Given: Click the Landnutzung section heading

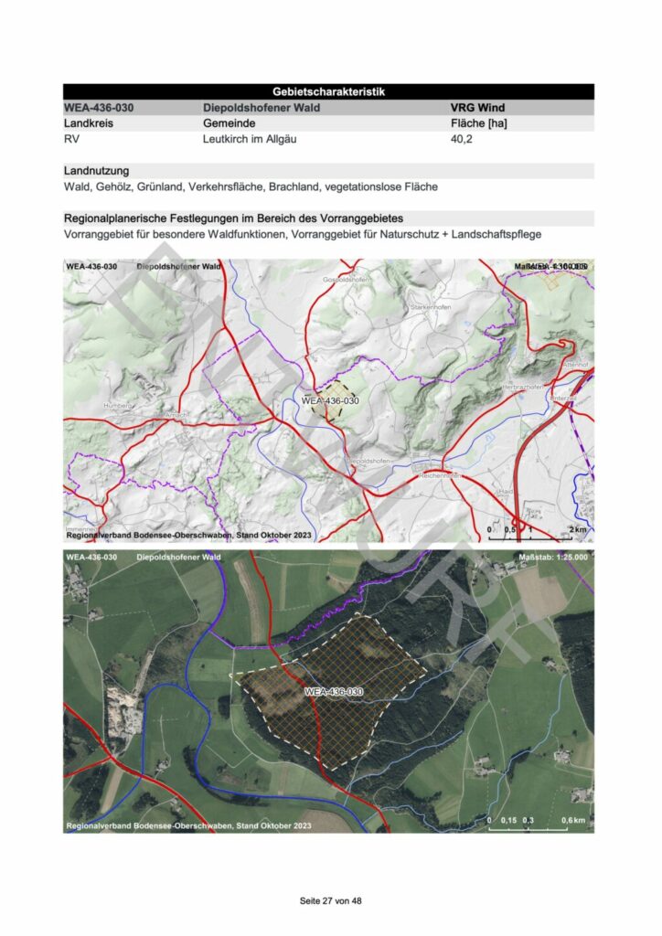Looking at the screenshot, I should [96, 171].
